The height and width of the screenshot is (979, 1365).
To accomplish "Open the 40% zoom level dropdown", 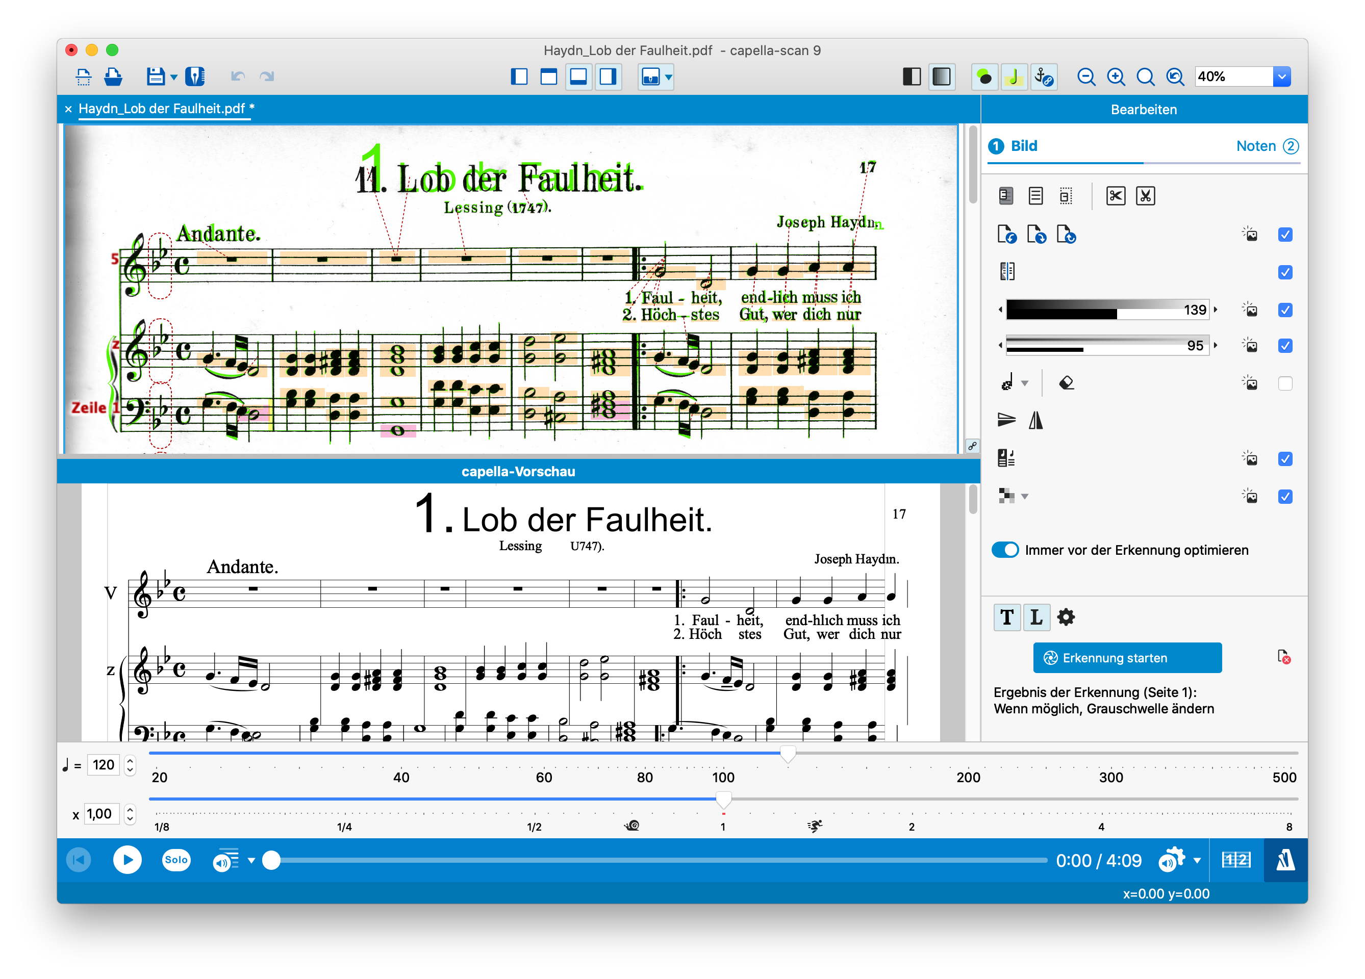I will pyautogui.click(x=1281, y=76).
